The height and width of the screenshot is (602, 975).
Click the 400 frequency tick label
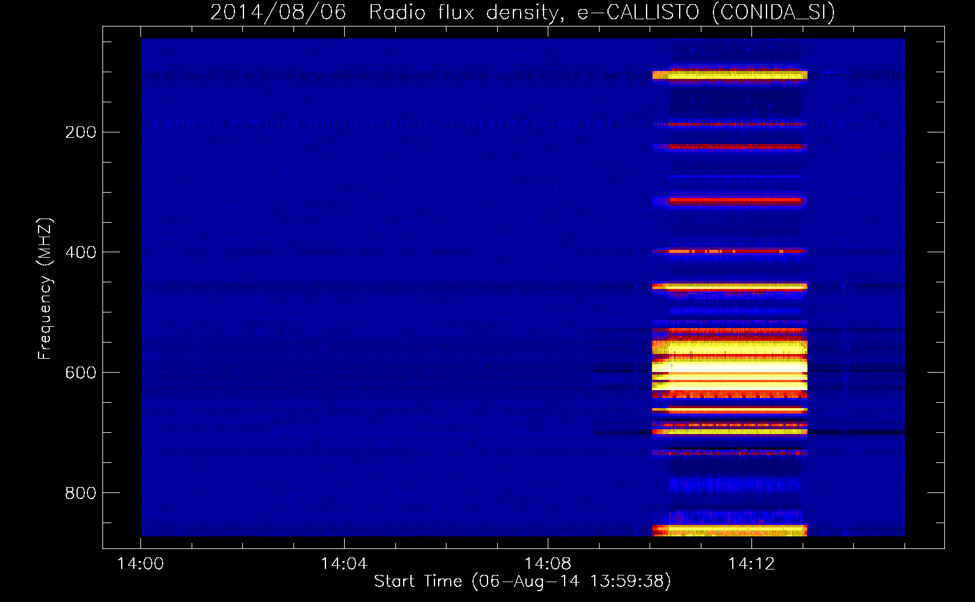click(81, 253)
